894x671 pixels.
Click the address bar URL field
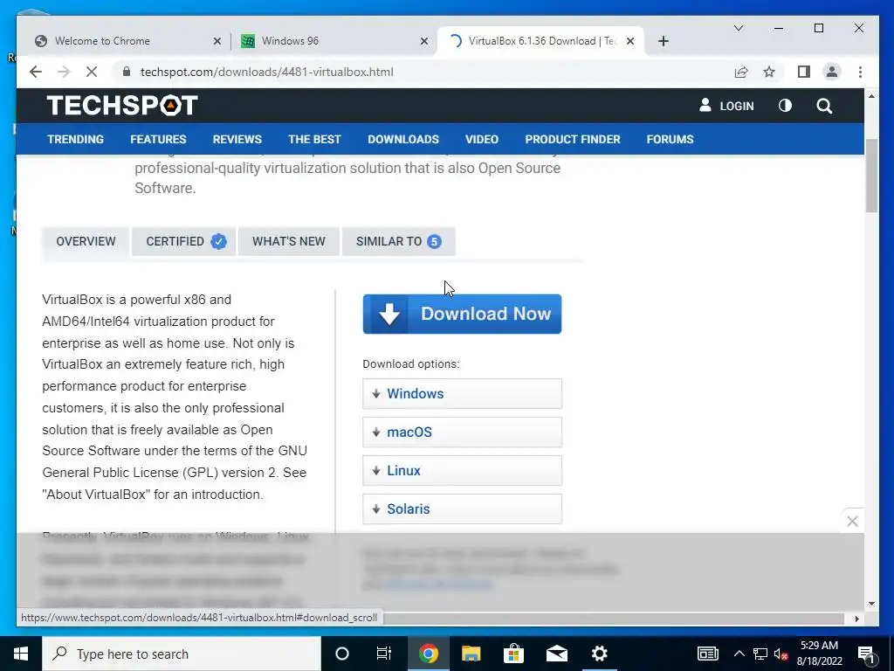422,72
